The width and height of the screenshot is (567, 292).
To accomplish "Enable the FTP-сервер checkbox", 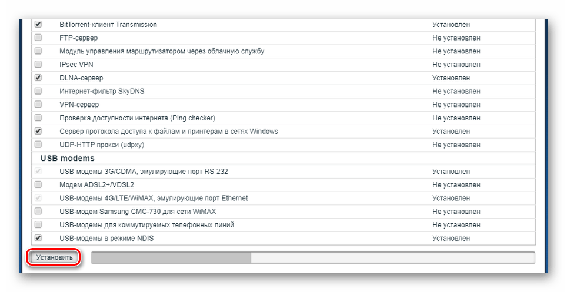I will [38, 38].
